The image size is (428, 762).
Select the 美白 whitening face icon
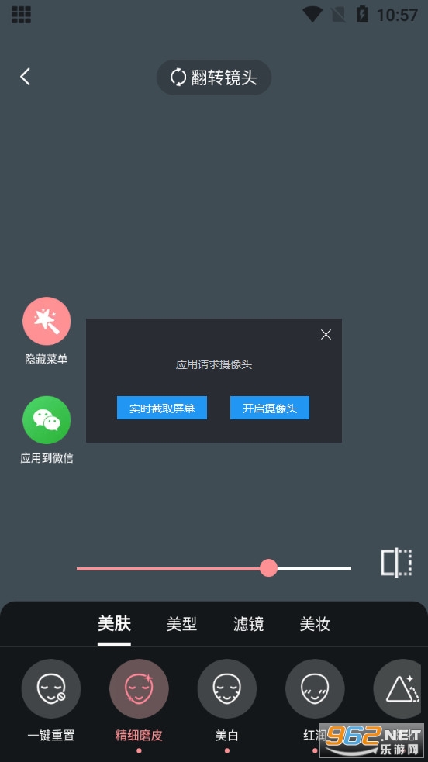pyautogui.click(x=227, y=688)
